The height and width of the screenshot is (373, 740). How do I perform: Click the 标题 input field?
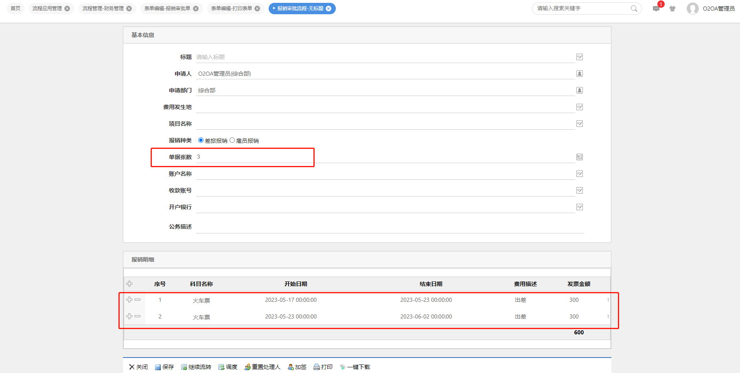385,57
